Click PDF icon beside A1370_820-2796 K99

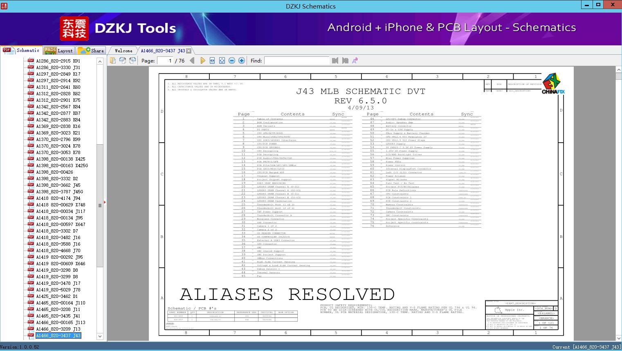coord(31,139)
